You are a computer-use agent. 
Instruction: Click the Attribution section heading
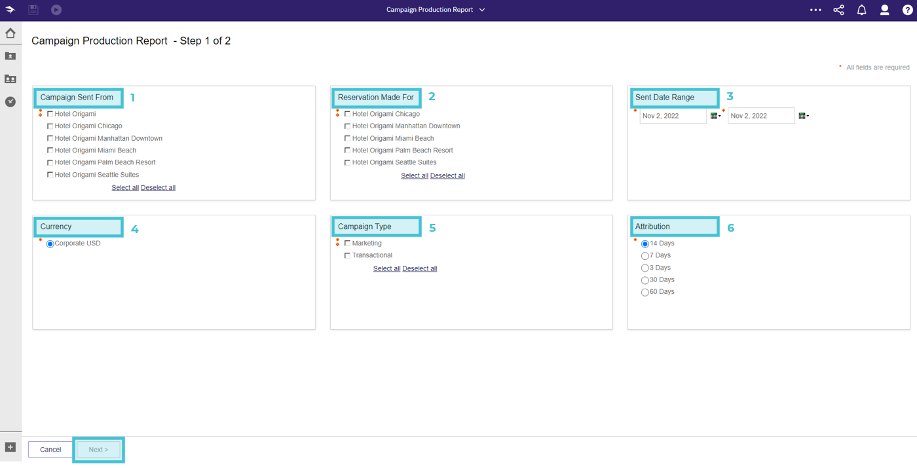[652, 226]
